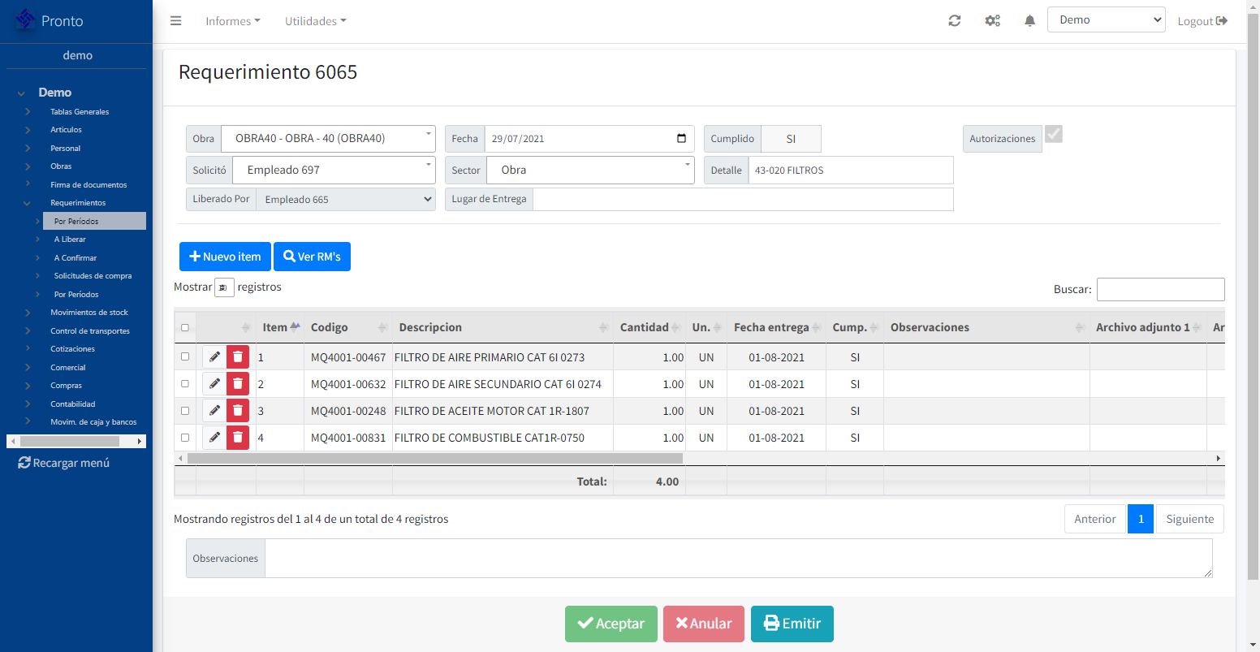Click the Nuevo item button
1260x652 pixels.
coord(225,257)
